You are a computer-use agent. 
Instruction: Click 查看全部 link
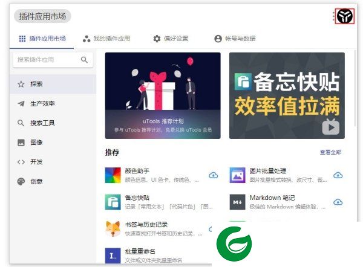click(330, 152)
